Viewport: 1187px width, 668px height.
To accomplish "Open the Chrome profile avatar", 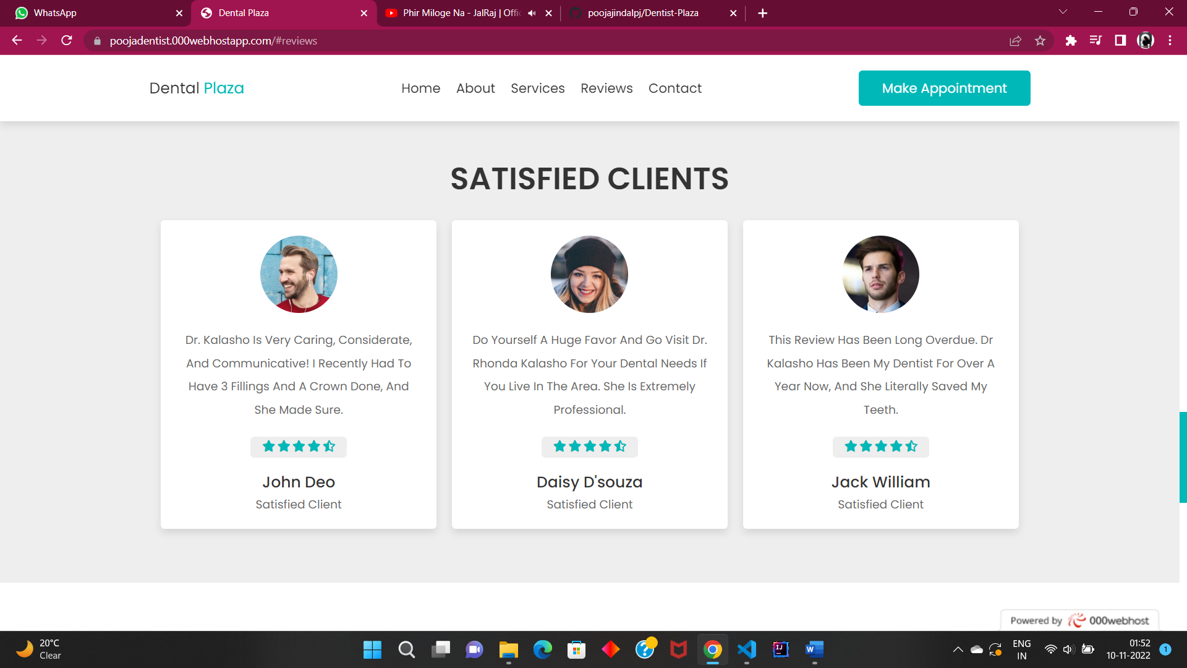I will click(1146, 41).
